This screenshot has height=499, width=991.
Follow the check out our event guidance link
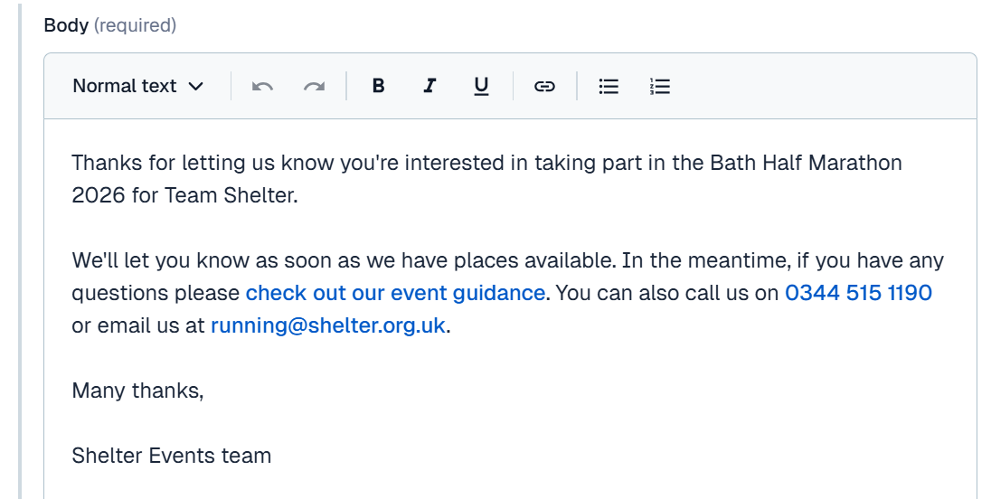[395, 293]
